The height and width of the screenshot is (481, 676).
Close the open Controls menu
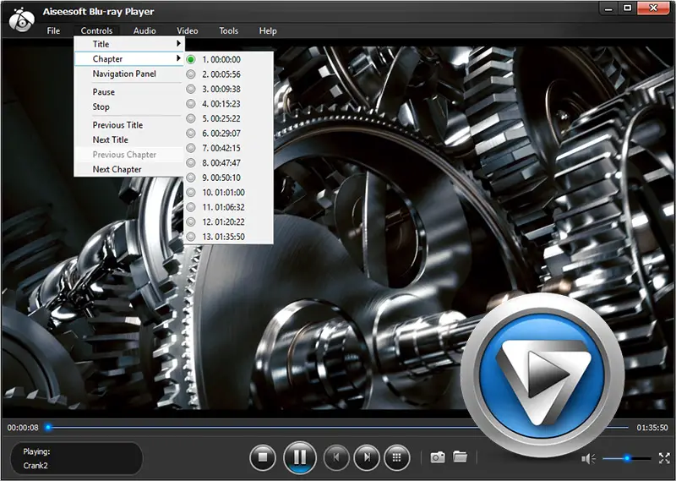[96, 30]
